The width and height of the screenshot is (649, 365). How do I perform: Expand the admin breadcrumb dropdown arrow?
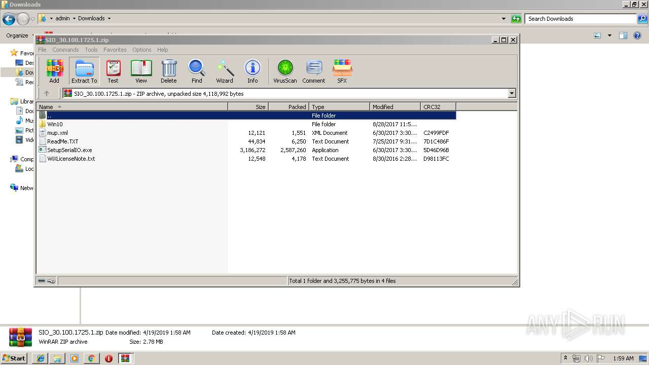tap(74, 19)
